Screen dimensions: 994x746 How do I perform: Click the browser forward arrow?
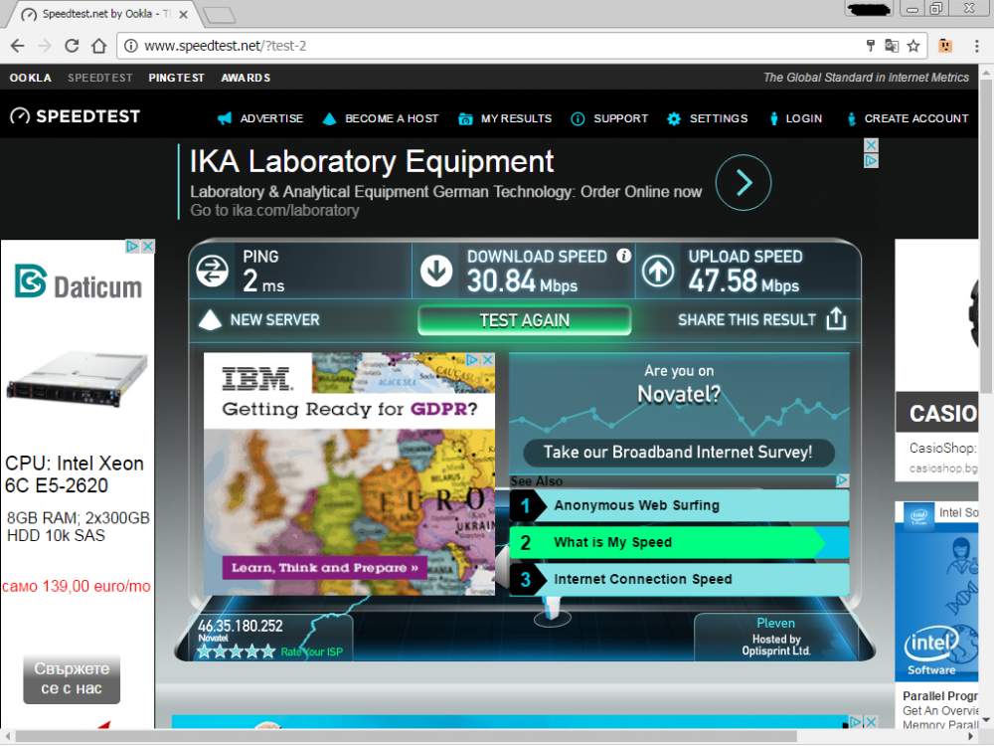pyautogui.click(x=45, y=46)
